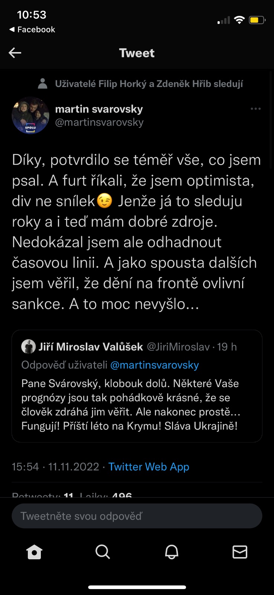Open the Twitter Web App source link

click(x=149, y=467)
